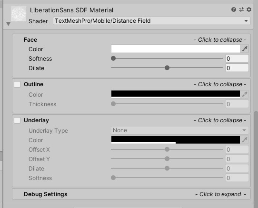Collapse the material foldout triangle
Screen dimensions: 258x208
[x=8, y=24]
